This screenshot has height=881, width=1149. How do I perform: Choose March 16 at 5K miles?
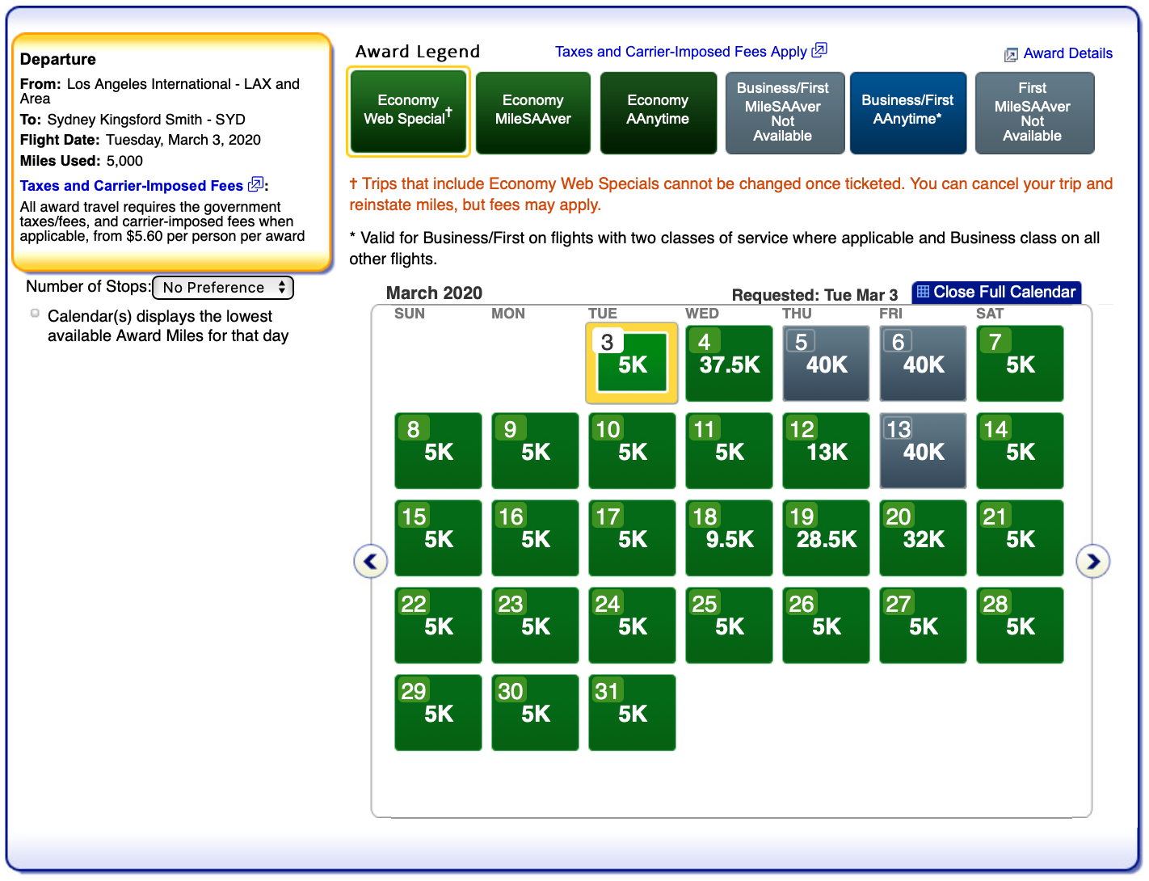[535, 538]
